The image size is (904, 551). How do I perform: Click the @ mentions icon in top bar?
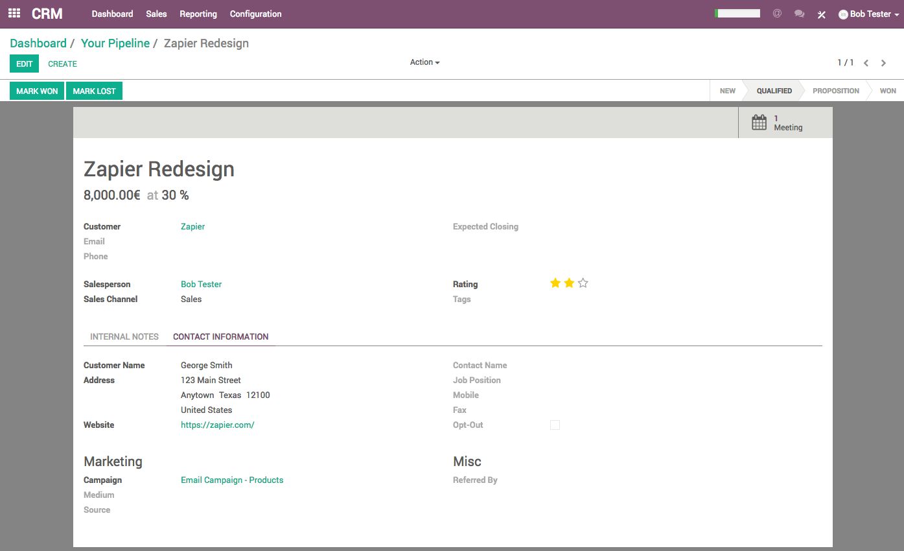[777, 14]
